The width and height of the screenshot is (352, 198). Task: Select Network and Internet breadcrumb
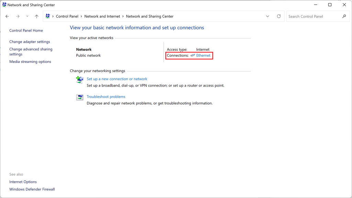coord(102,16)
